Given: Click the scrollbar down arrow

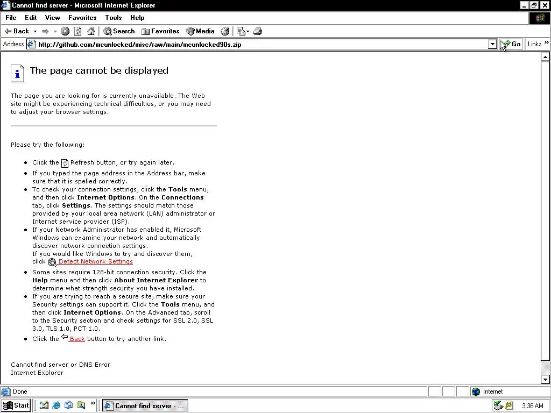Looking at the screenshot, I should (545, 379).
